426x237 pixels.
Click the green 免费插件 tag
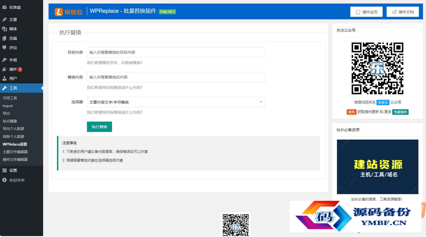pyautogui.click(x=401, y=112)
